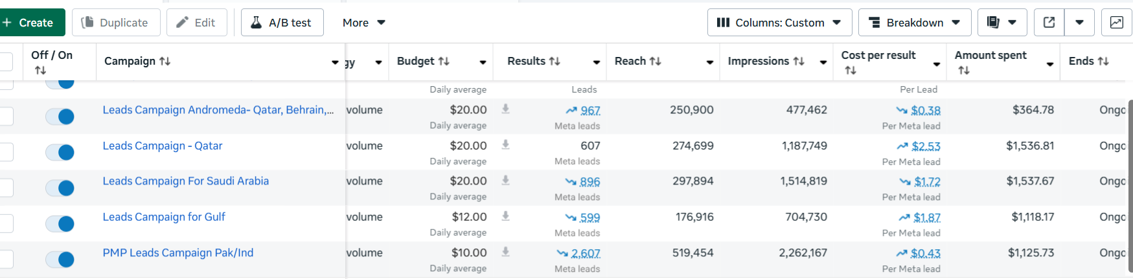The image size is (1133, 279).
Task: Toggle off Leads Campaign for Gulf
Action: pyautogui.click(x=60, y=224)
